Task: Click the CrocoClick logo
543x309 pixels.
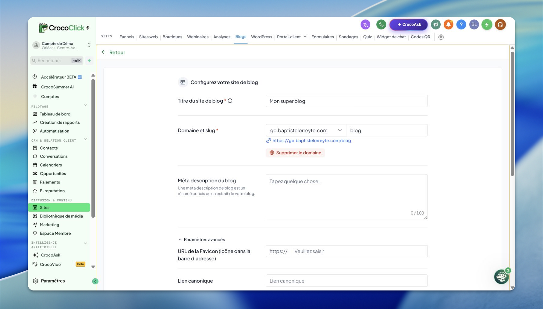Action: click(x=64, y=28)
